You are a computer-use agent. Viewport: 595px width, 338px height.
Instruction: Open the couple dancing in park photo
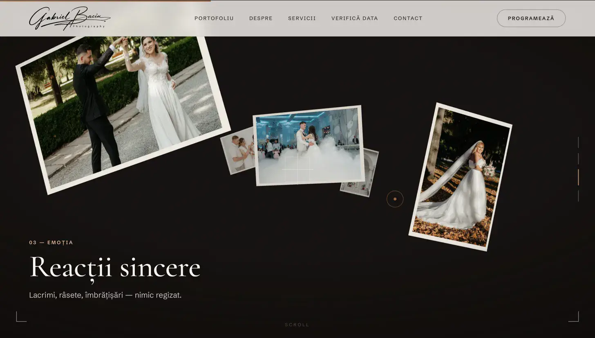[x=123, y=110]
